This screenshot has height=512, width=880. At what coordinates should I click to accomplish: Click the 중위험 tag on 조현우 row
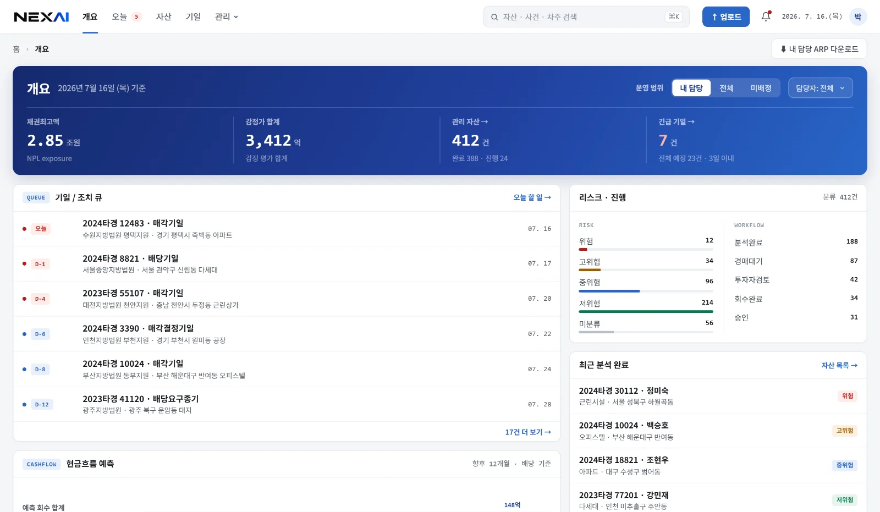pos(844,465)
